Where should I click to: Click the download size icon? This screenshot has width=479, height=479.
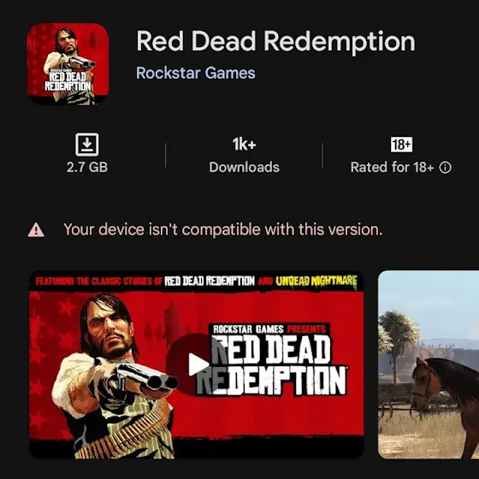[x=87, y=145]
